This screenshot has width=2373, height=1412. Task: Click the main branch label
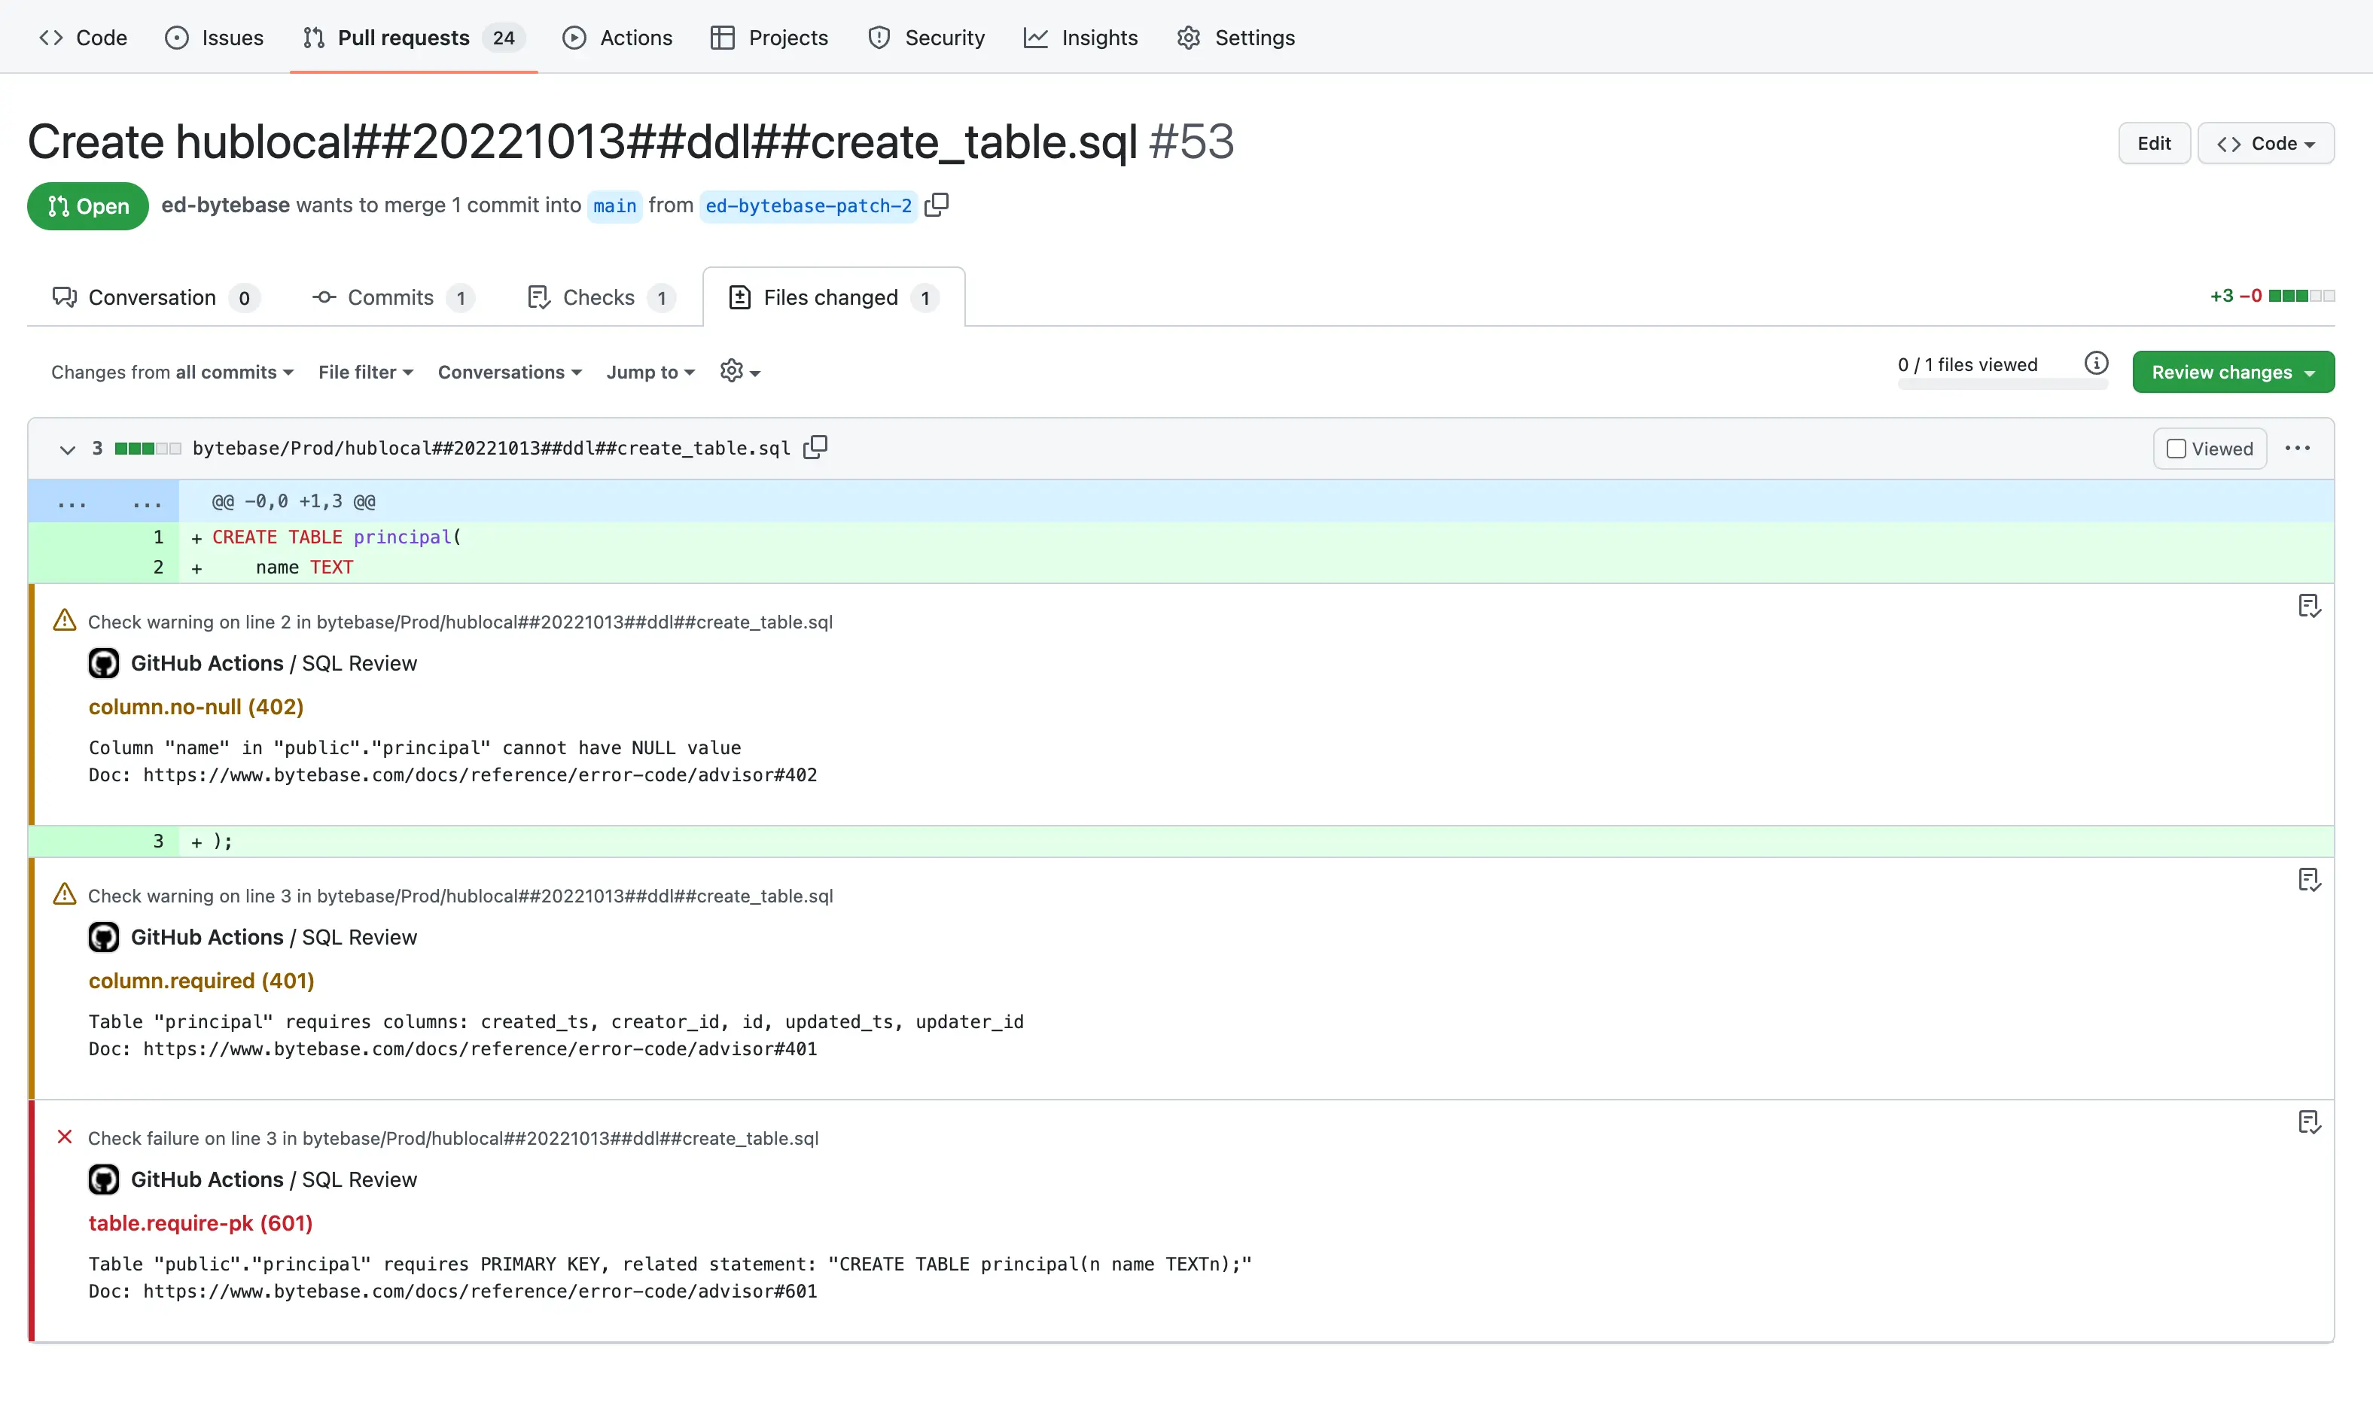click(x=614, y=205)
